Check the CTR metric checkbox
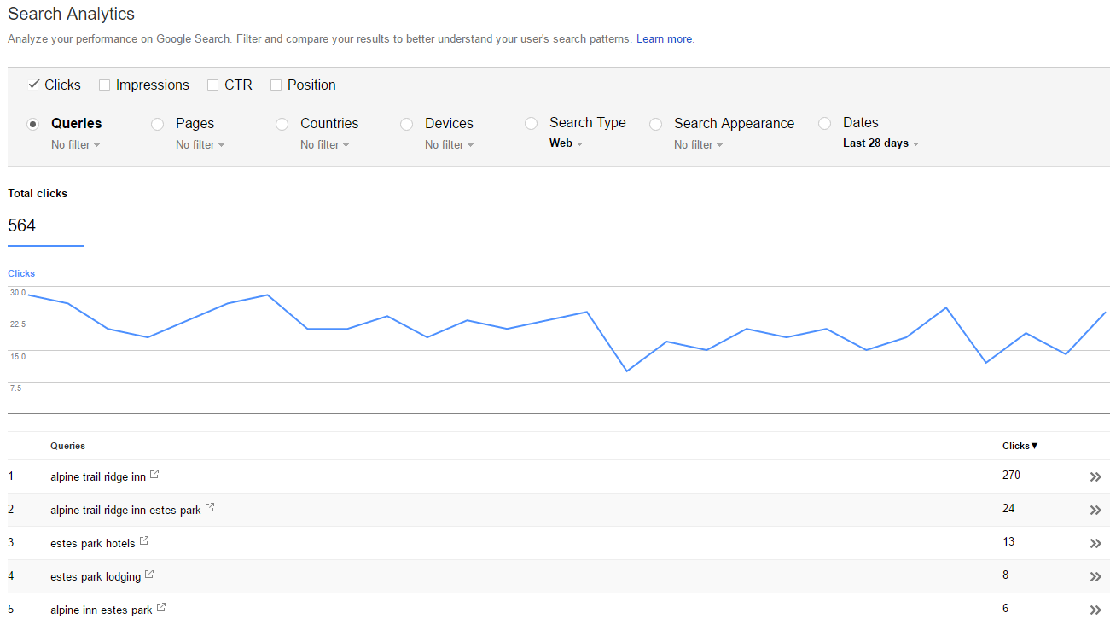The height and width of the screenshot is (625, 1110). pyautogui.click(x=212, y=85)
